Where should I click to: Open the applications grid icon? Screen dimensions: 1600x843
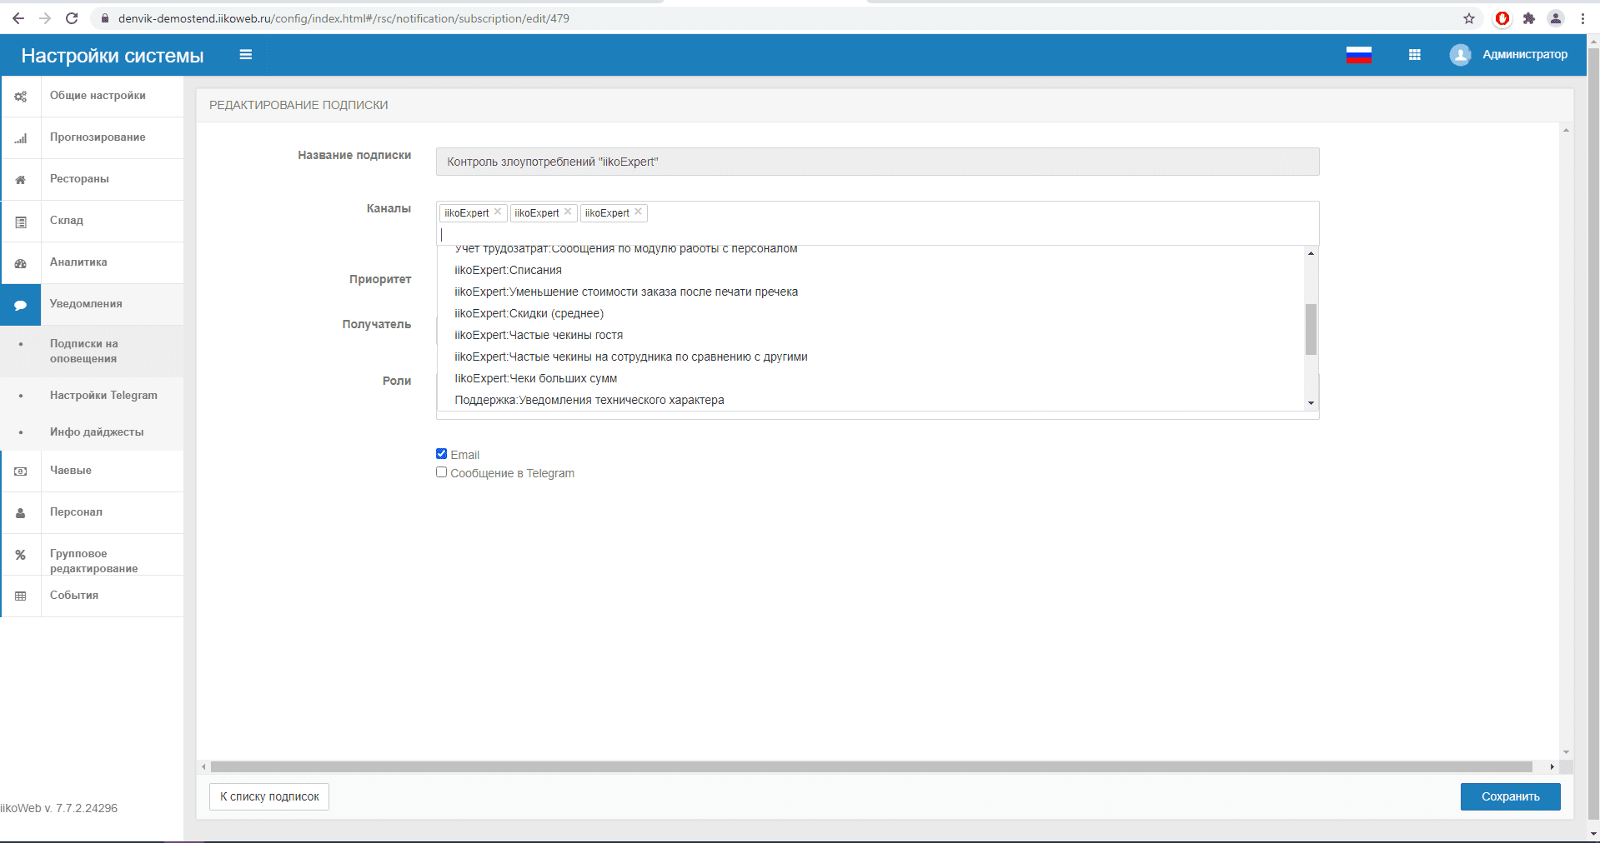(x=1415, y=55)
